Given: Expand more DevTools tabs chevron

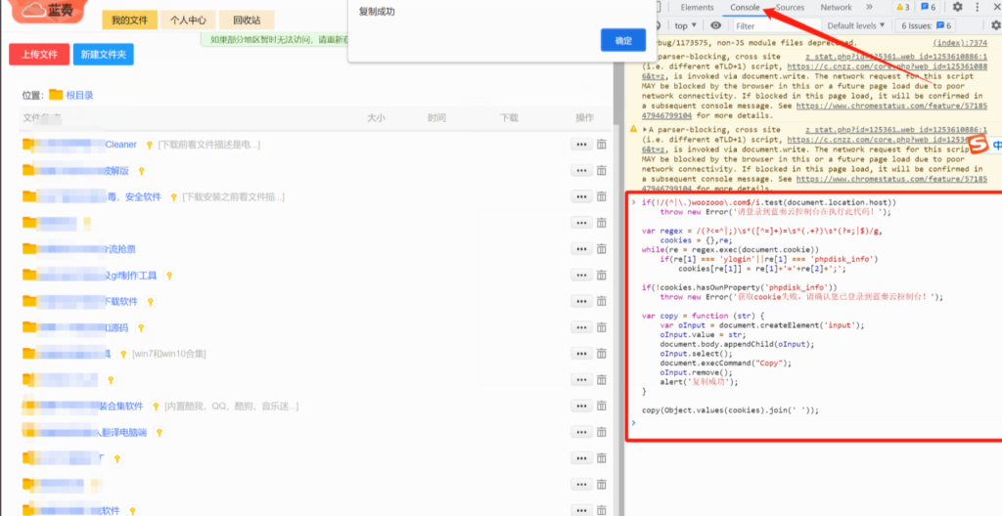Looking at the screenshot, I should click(870, 7).
